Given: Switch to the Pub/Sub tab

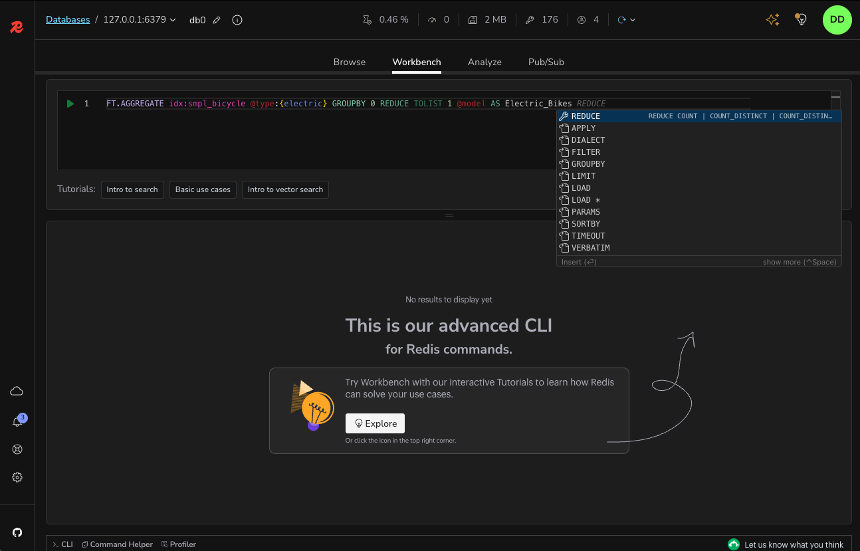Looking at the screenshot, I should click(546, 62).
